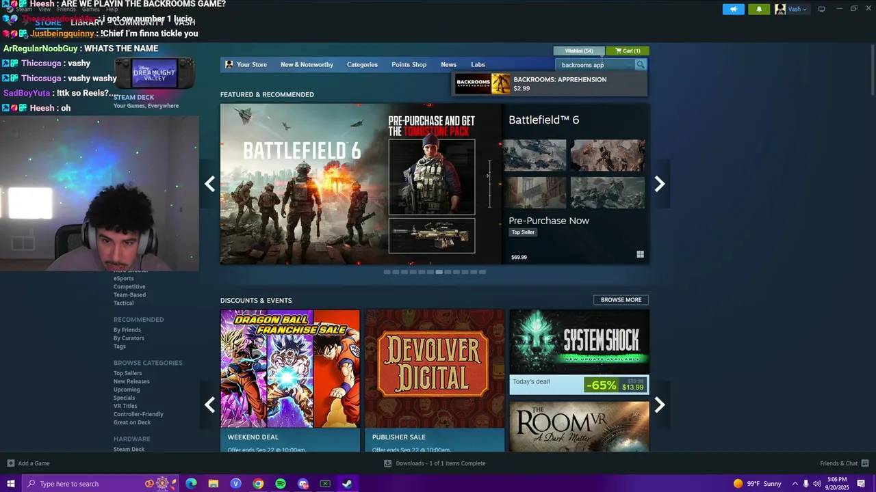The width and height of the screenshot is (876, 492).
Task: Open Xbox Game Bar taskbar icon
Action: tap(325, 484)
